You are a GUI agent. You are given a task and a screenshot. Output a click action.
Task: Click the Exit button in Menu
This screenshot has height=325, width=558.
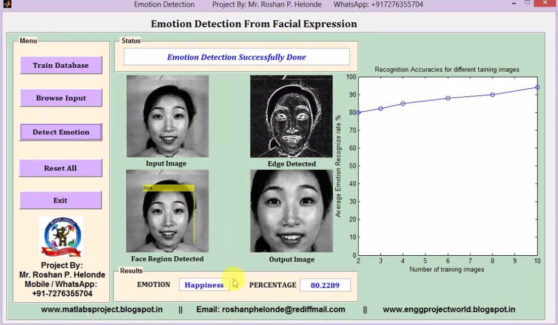click(x=60, y=200)
